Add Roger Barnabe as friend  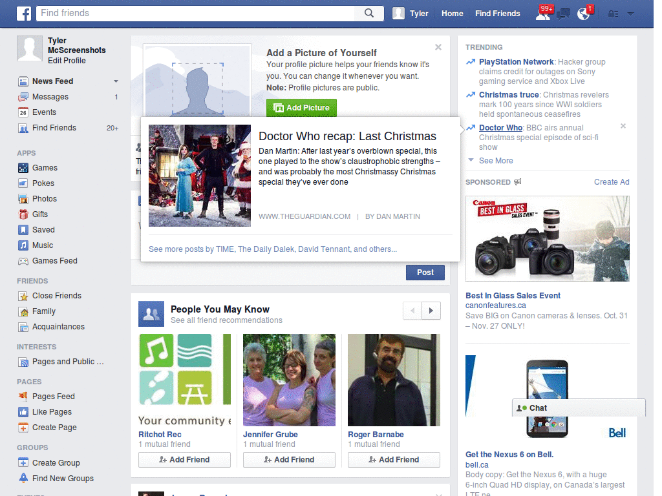[394, 460]
